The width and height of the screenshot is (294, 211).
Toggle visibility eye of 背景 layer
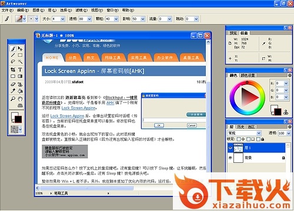click(230, 158)
